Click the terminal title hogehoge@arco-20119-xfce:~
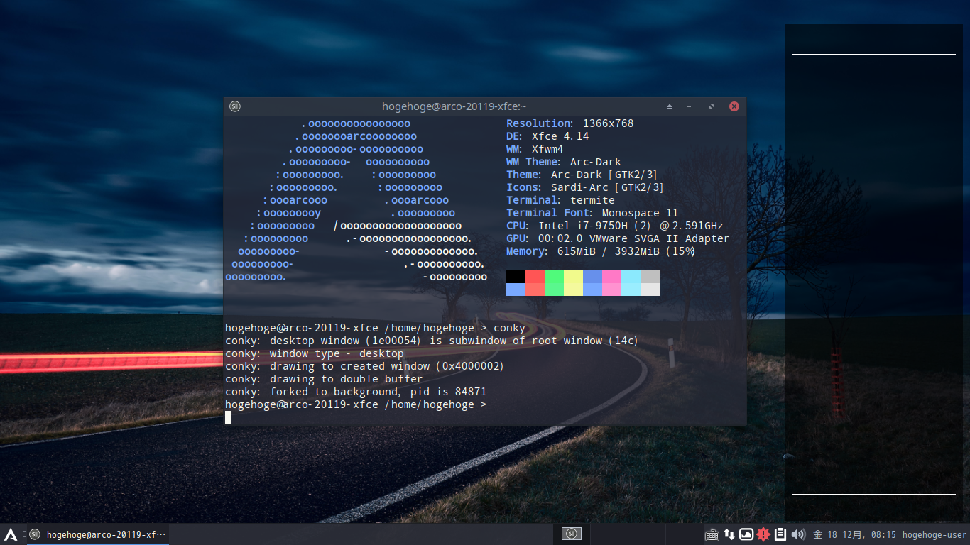Image resolution: width=970 pixels, height=545 pixels. [x=454, y=106]
